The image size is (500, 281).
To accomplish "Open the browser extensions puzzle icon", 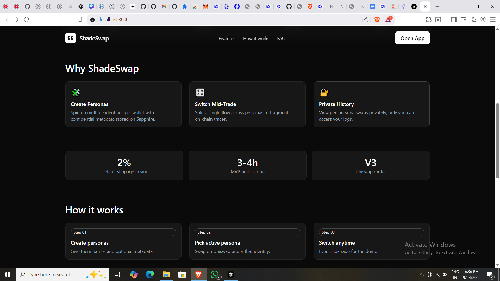I will (x=428, y=20).
